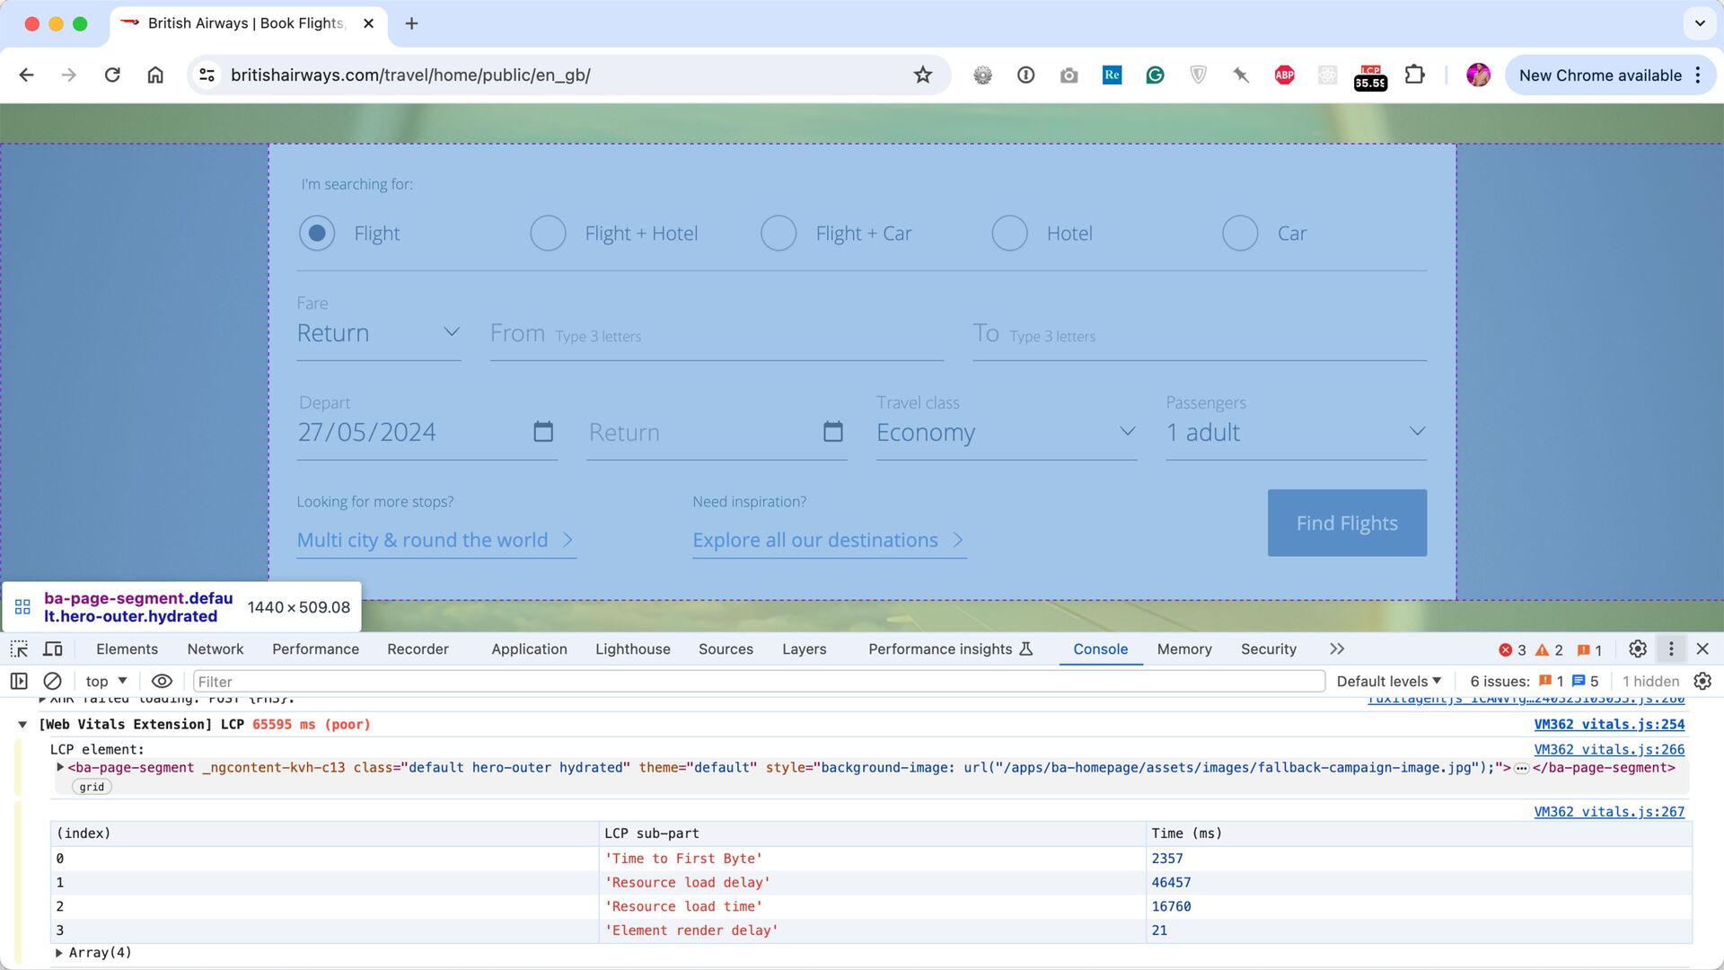Open the Application tab
This screenshot has height=970, width=1724.
pyautogui.click(x=529, y=648)
